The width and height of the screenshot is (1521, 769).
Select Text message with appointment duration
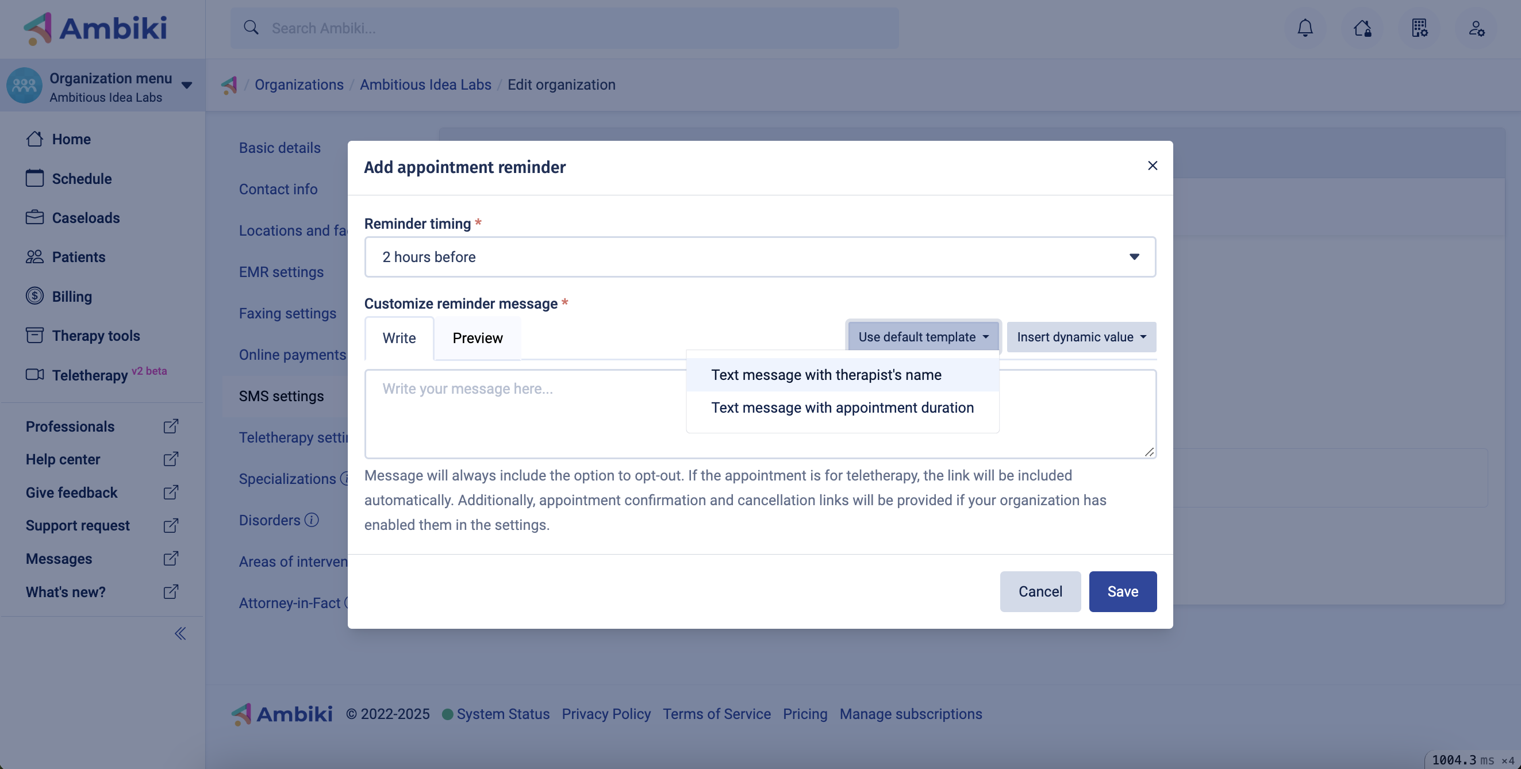point(842,407)
